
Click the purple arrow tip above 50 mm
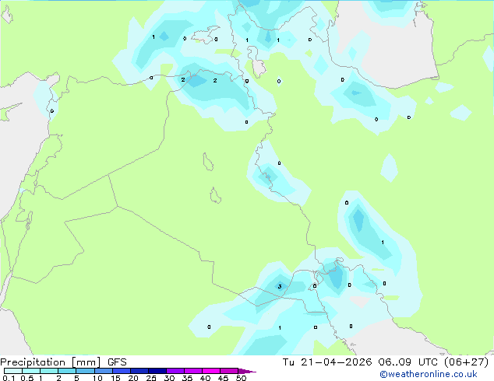pyautogui.click(x=247, y=371)
